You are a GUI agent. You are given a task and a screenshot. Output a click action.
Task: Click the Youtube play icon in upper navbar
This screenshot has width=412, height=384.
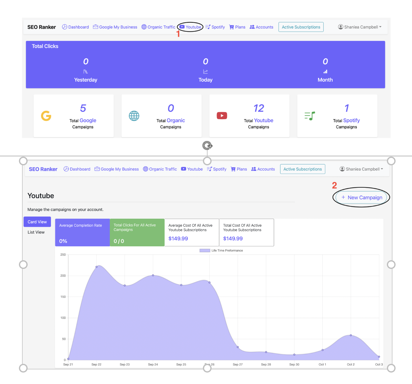point(182,27)
